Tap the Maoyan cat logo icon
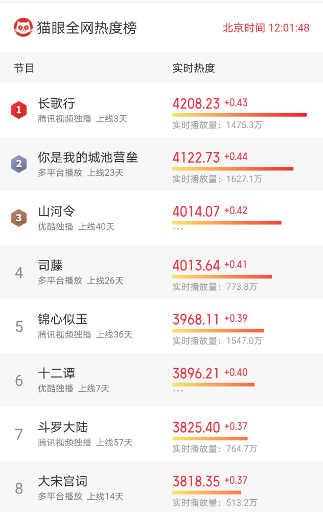The width and height of the screenshot is (323, 512). tap(23, 28)
